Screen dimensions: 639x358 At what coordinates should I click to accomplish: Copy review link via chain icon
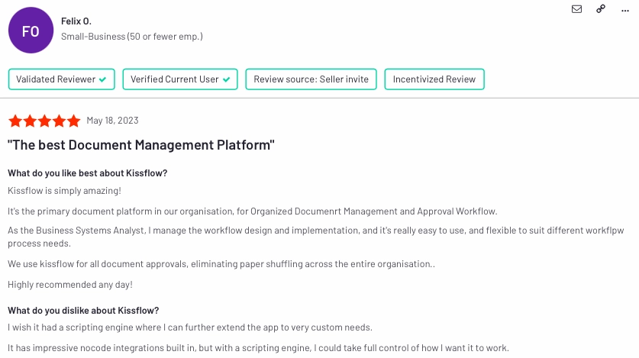(601, 9)
